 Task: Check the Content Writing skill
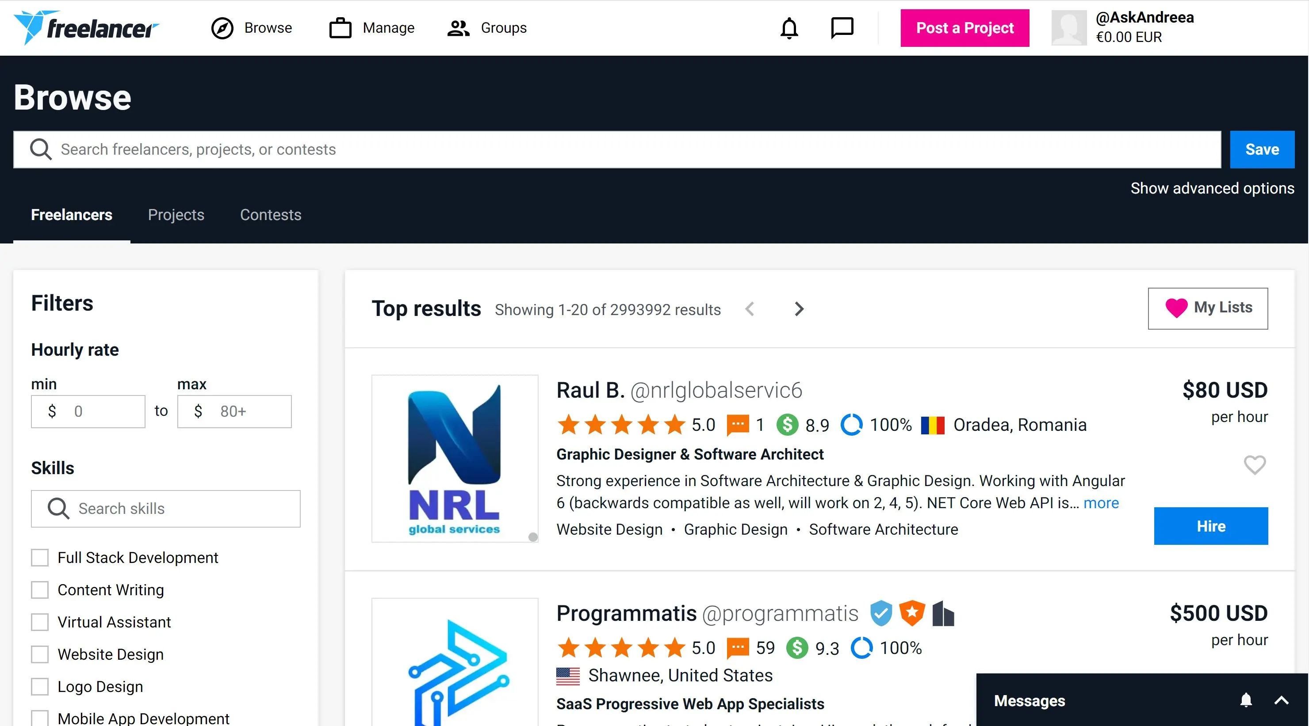40,590
